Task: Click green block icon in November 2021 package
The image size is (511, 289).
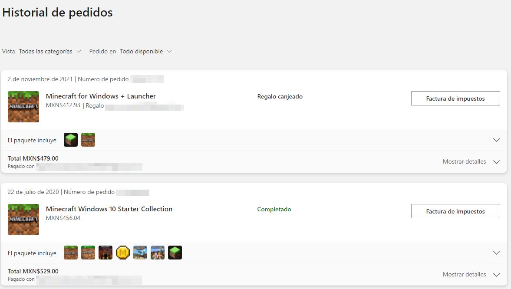Action: tap(71, 140)
